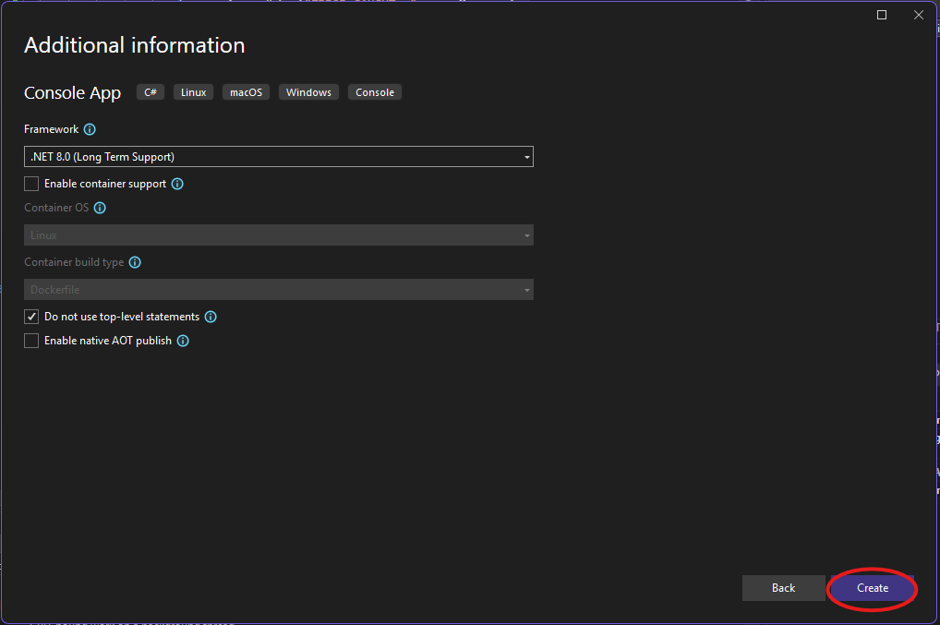Viewport: 940px width, 625px height.
Task: Click the macOS tag
Action: pos(246,92)
